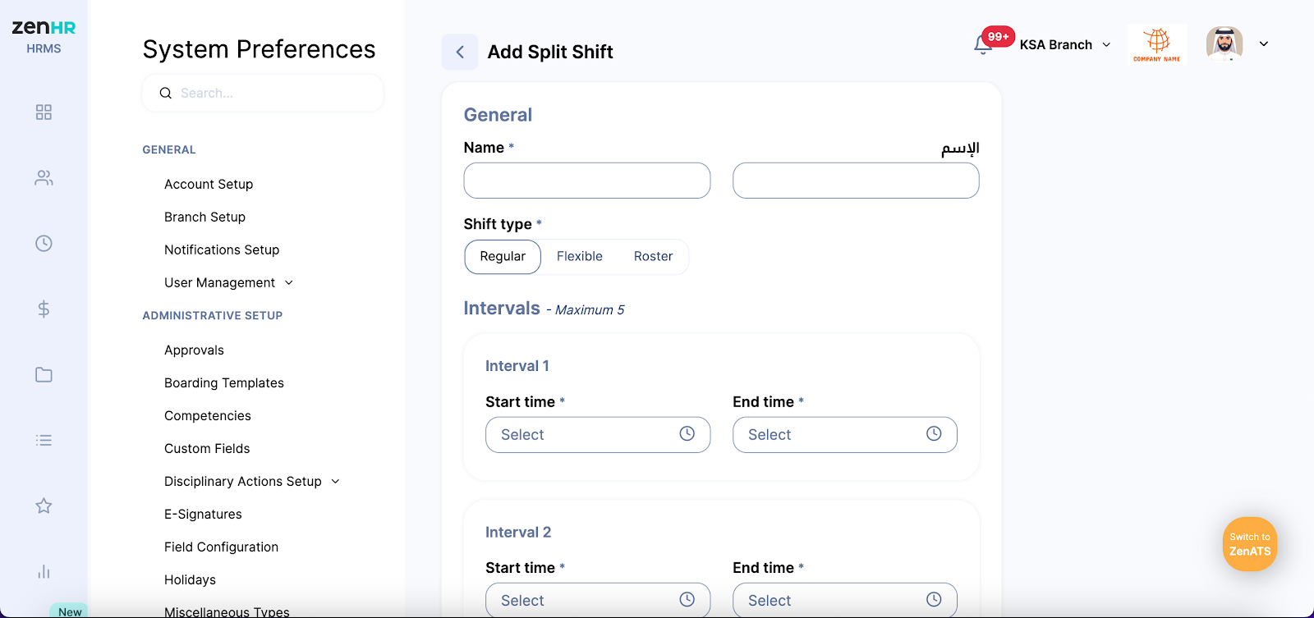Click the Switch to ZenATS button

coord(1249,544)
